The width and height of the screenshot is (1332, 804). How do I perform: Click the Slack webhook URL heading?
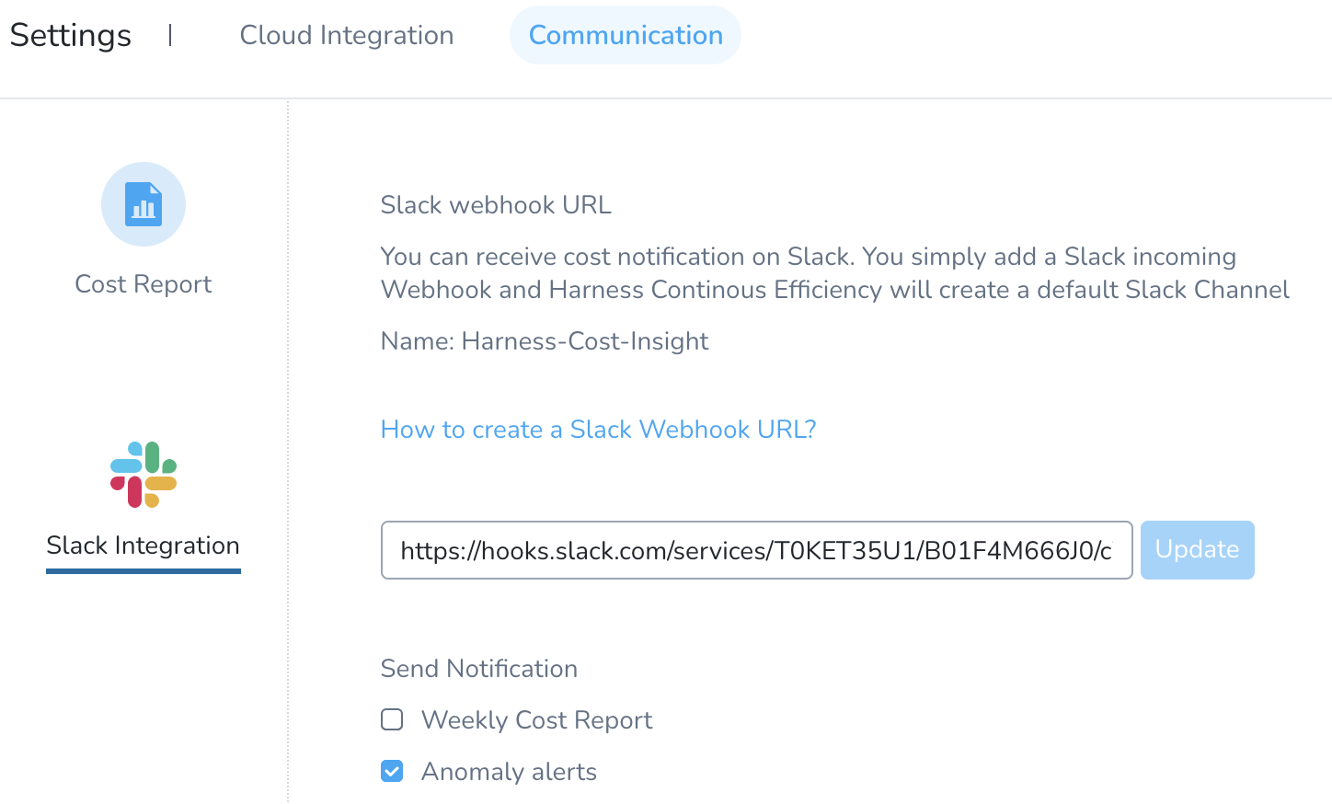(x=496, y=204)
